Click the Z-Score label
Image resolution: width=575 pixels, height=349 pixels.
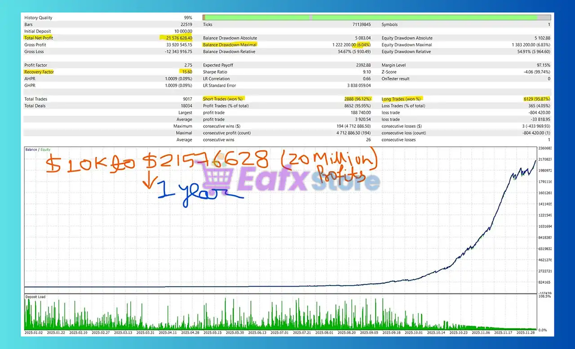(390, 72)
